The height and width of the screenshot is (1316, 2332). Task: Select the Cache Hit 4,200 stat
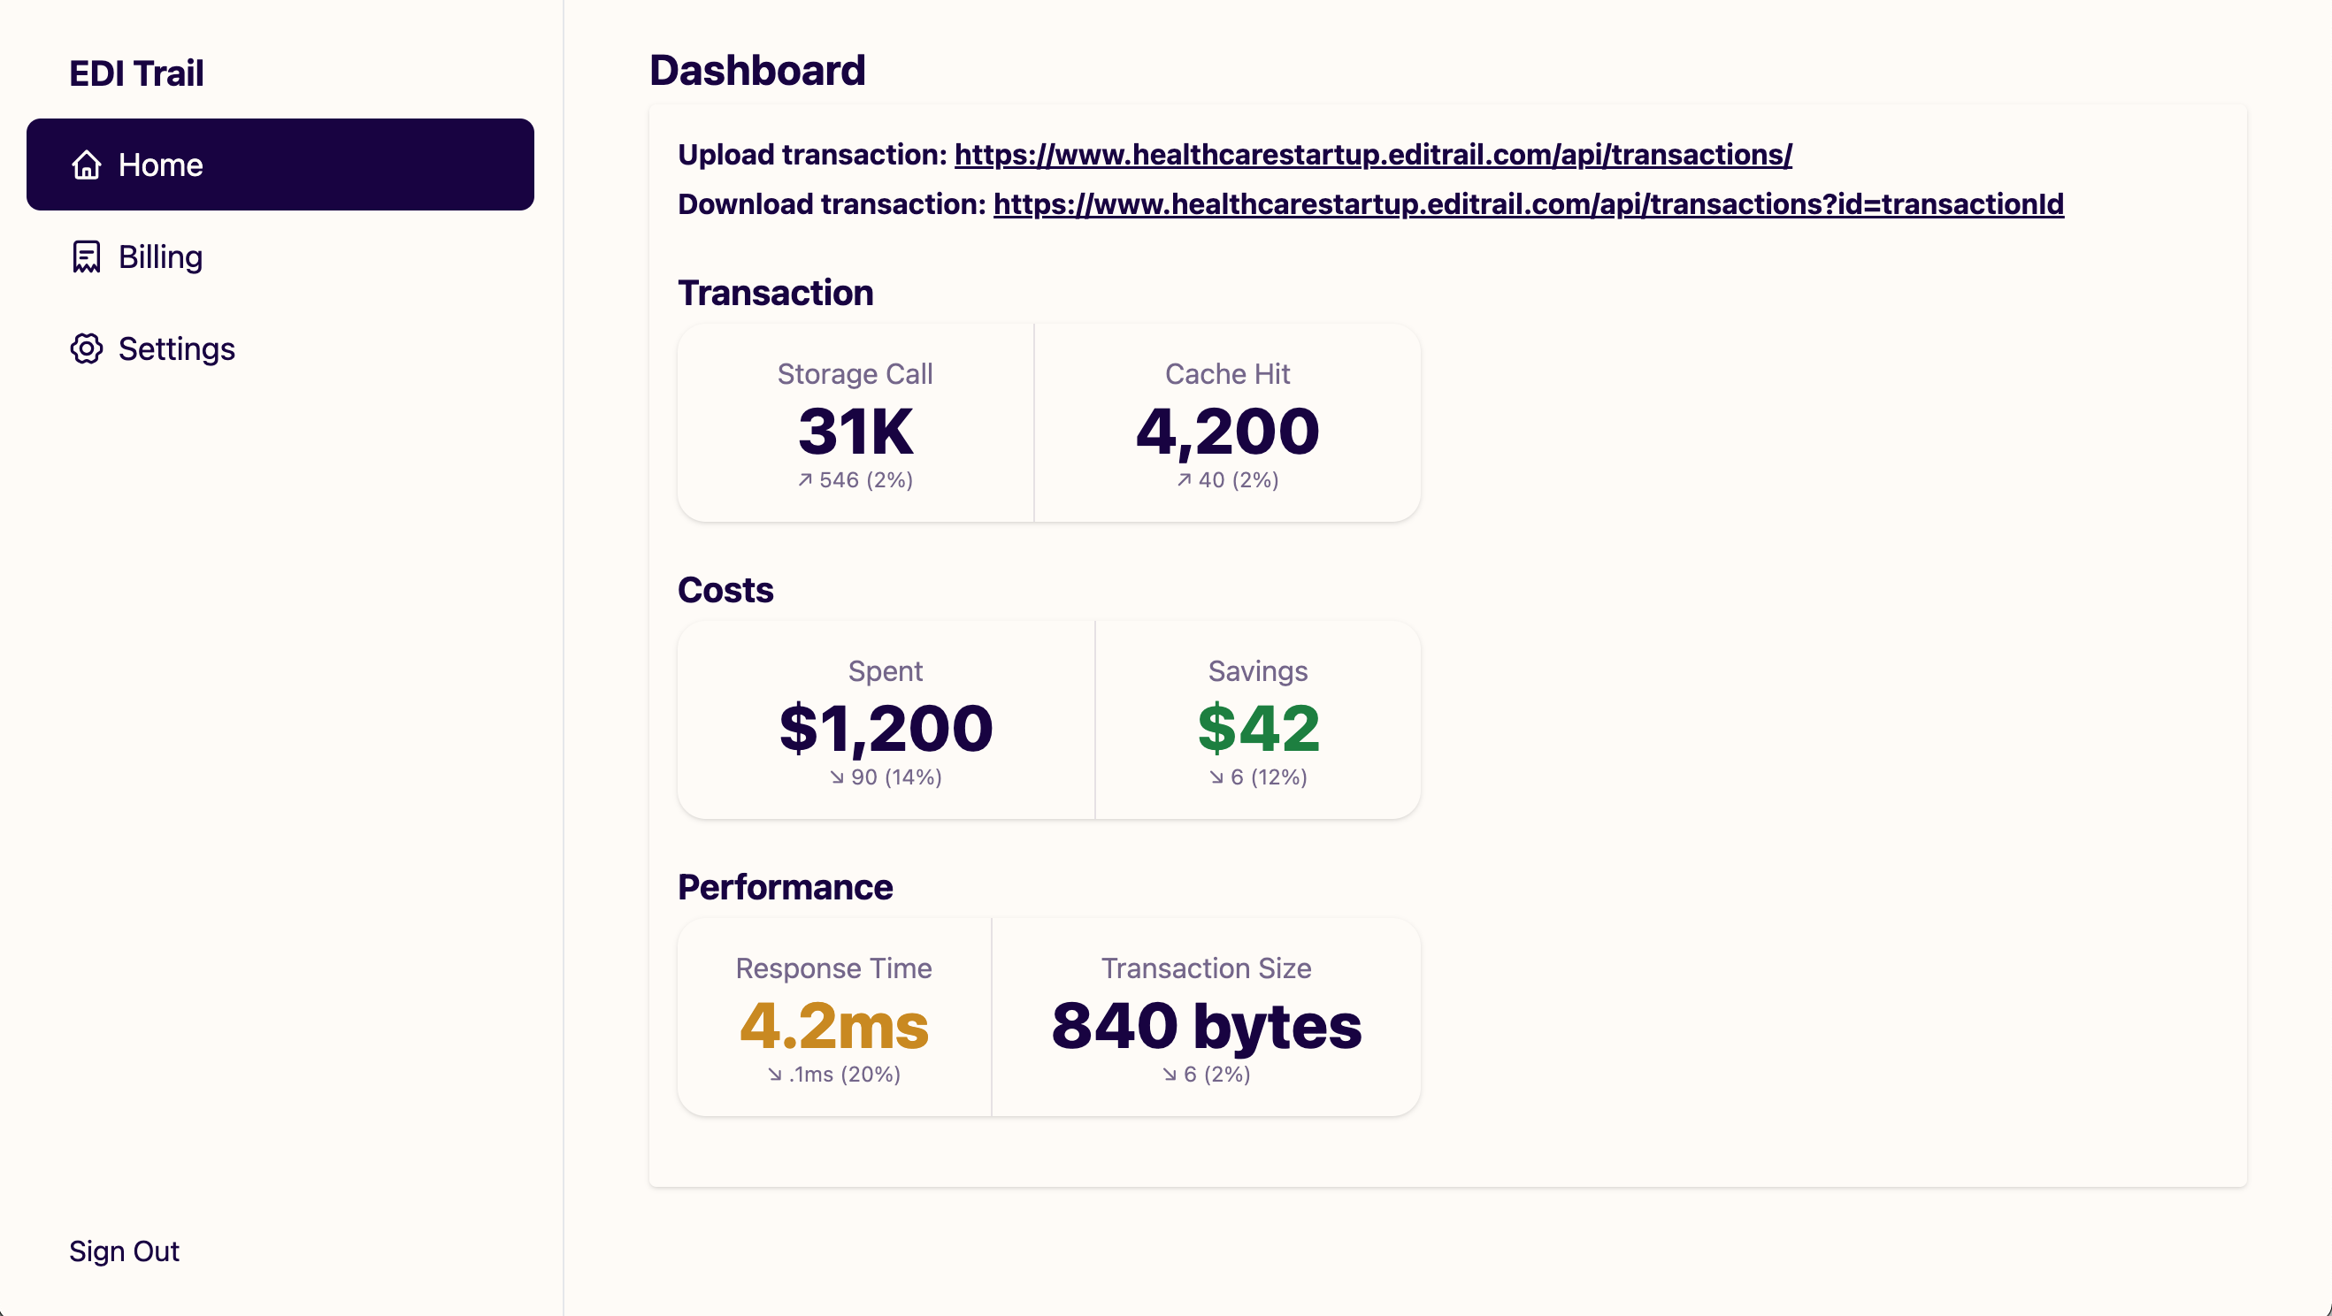point(1227,431)
